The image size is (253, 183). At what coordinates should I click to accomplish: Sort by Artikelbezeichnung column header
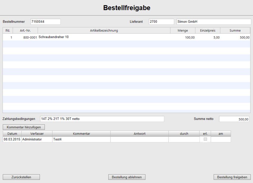pyautogui.click(x=104, y=31)
